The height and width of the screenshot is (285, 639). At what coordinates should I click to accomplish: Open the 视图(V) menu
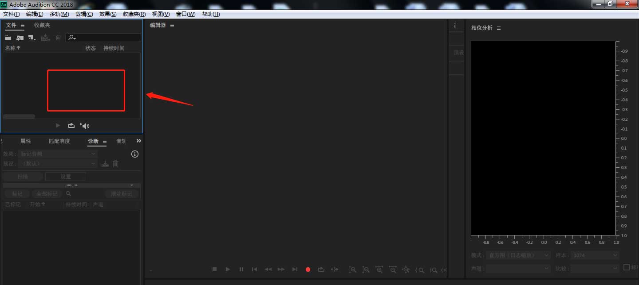(x=161, y=14)
